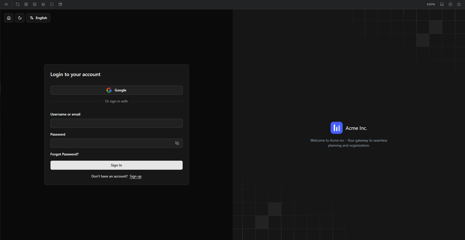Toggle dark mode with moon icon

20,18
